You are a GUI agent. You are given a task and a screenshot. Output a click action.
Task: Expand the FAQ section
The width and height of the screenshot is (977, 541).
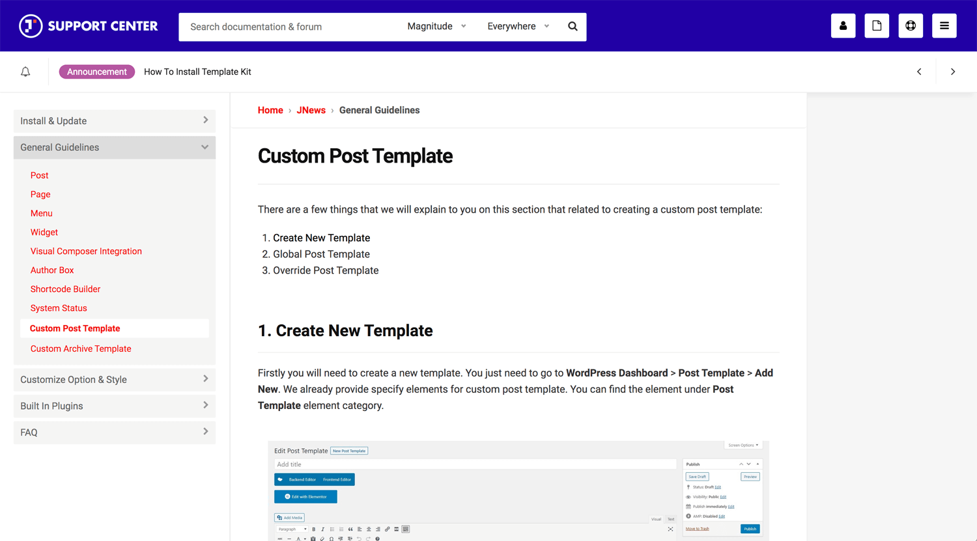pyautogui.click(x=115, y=432)
